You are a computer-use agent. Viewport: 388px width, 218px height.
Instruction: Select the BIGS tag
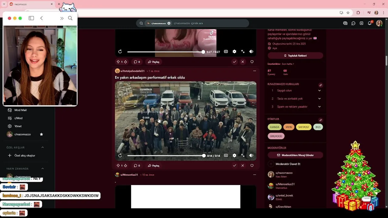[x=318, y=127]
